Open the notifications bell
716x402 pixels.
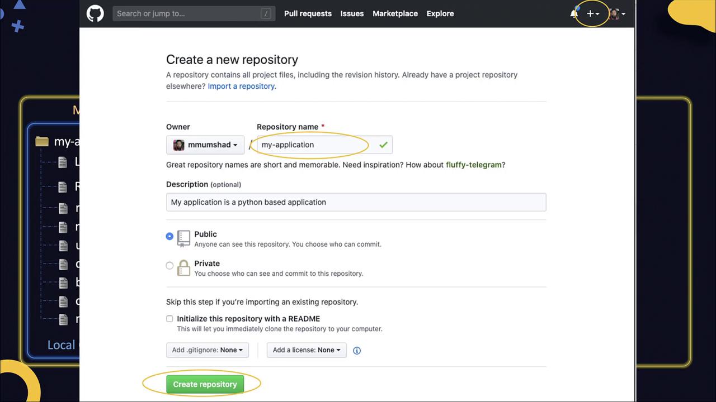coord(574,13)
